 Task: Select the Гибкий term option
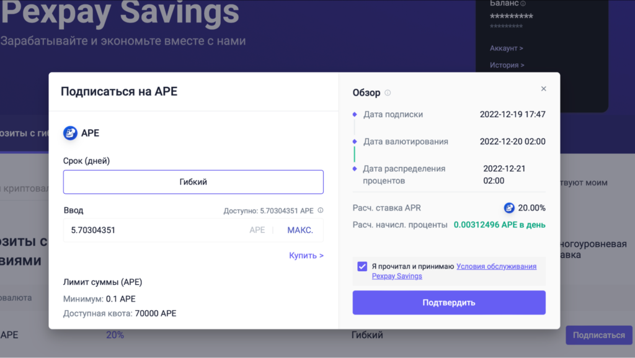coord(193,182)
